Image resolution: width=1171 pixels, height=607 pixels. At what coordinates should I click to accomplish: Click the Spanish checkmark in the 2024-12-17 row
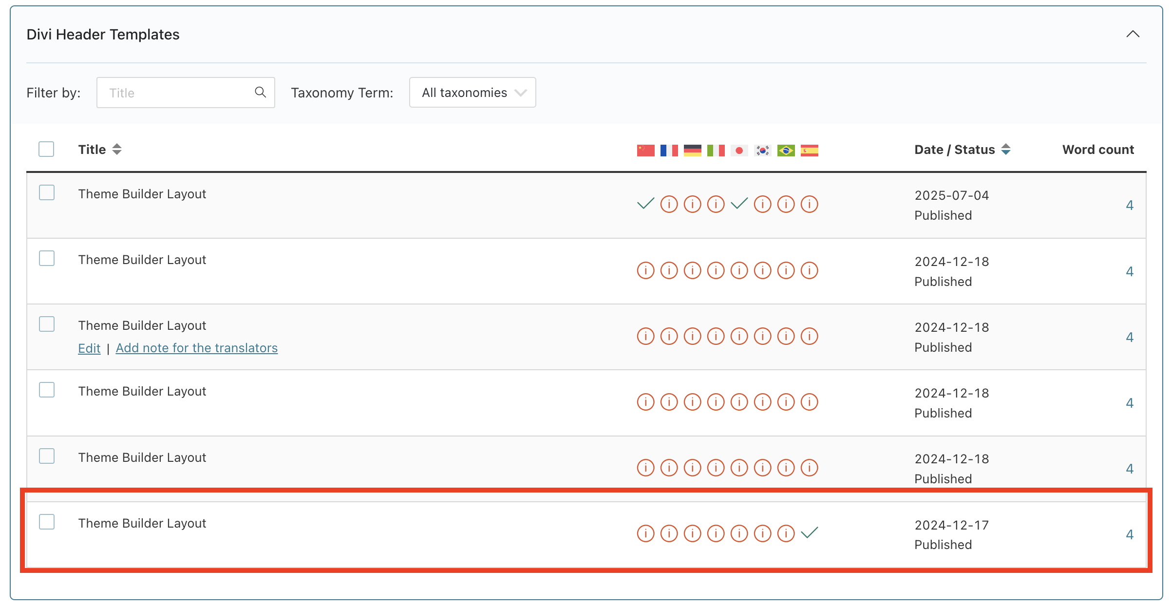[x=809, y=533]
